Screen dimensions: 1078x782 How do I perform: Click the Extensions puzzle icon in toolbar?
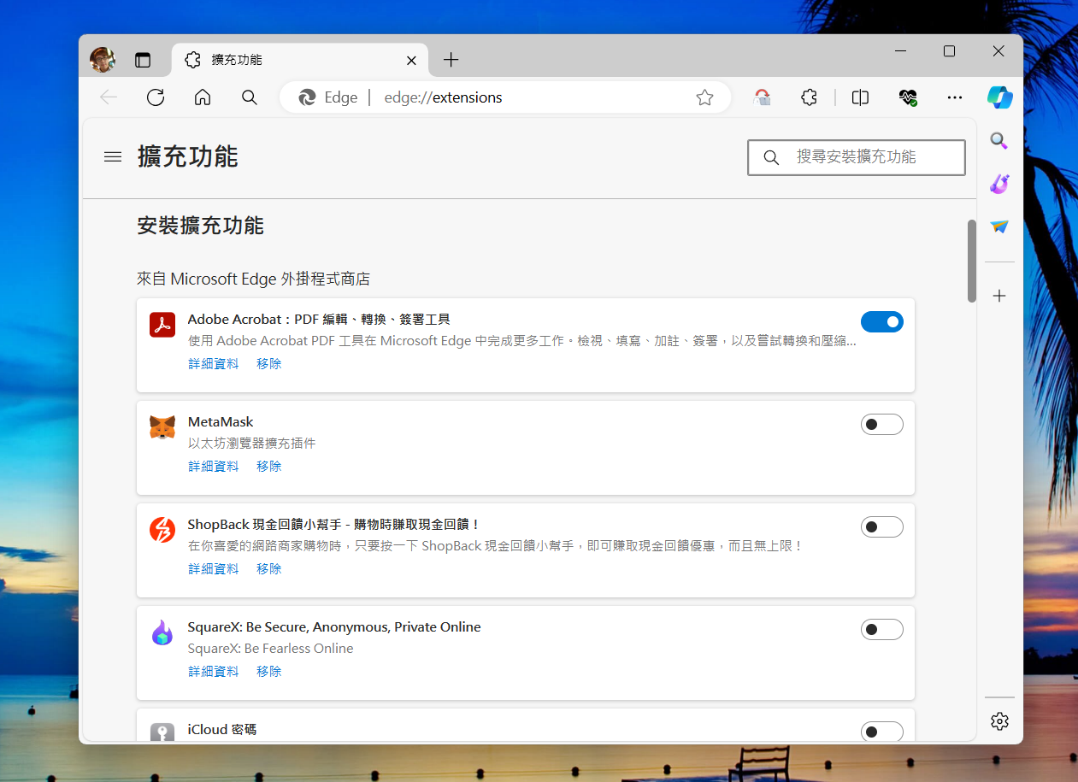pos(809,97)
